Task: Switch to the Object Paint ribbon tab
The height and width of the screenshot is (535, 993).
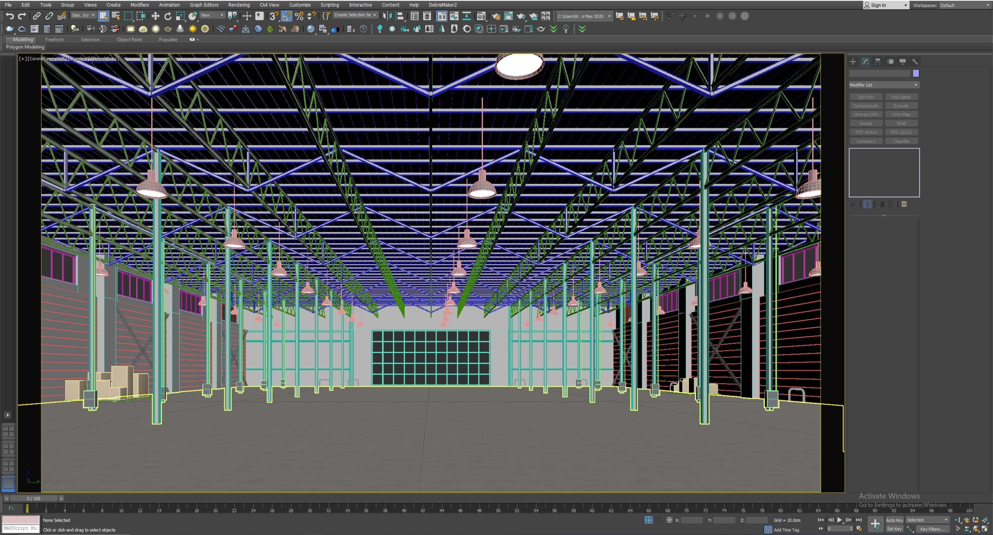Action: tap(129, 39)
